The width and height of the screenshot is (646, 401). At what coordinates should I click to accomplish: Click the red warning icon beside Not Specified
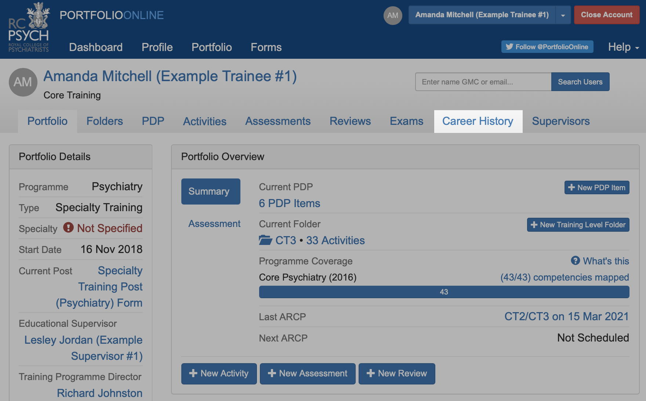coord(68,228)
